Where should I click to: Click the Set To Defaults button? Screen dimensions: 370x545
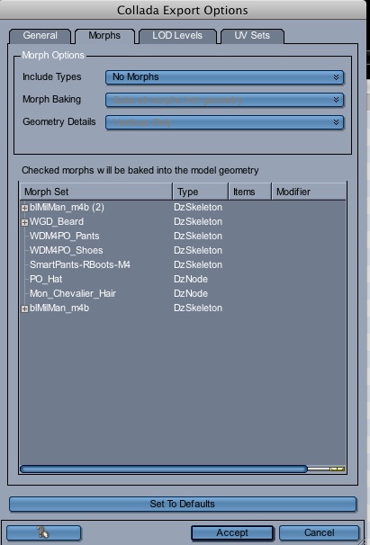pos(183,504)
